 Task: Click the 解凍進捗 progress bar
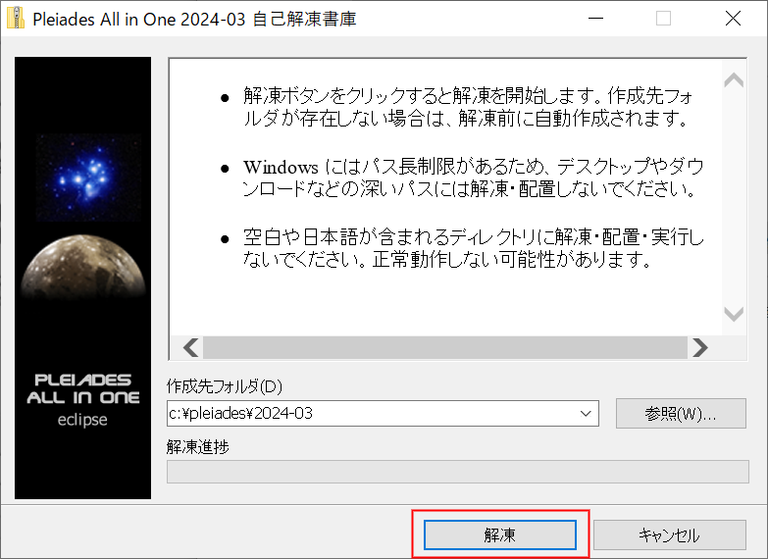(x=458, y=472)
